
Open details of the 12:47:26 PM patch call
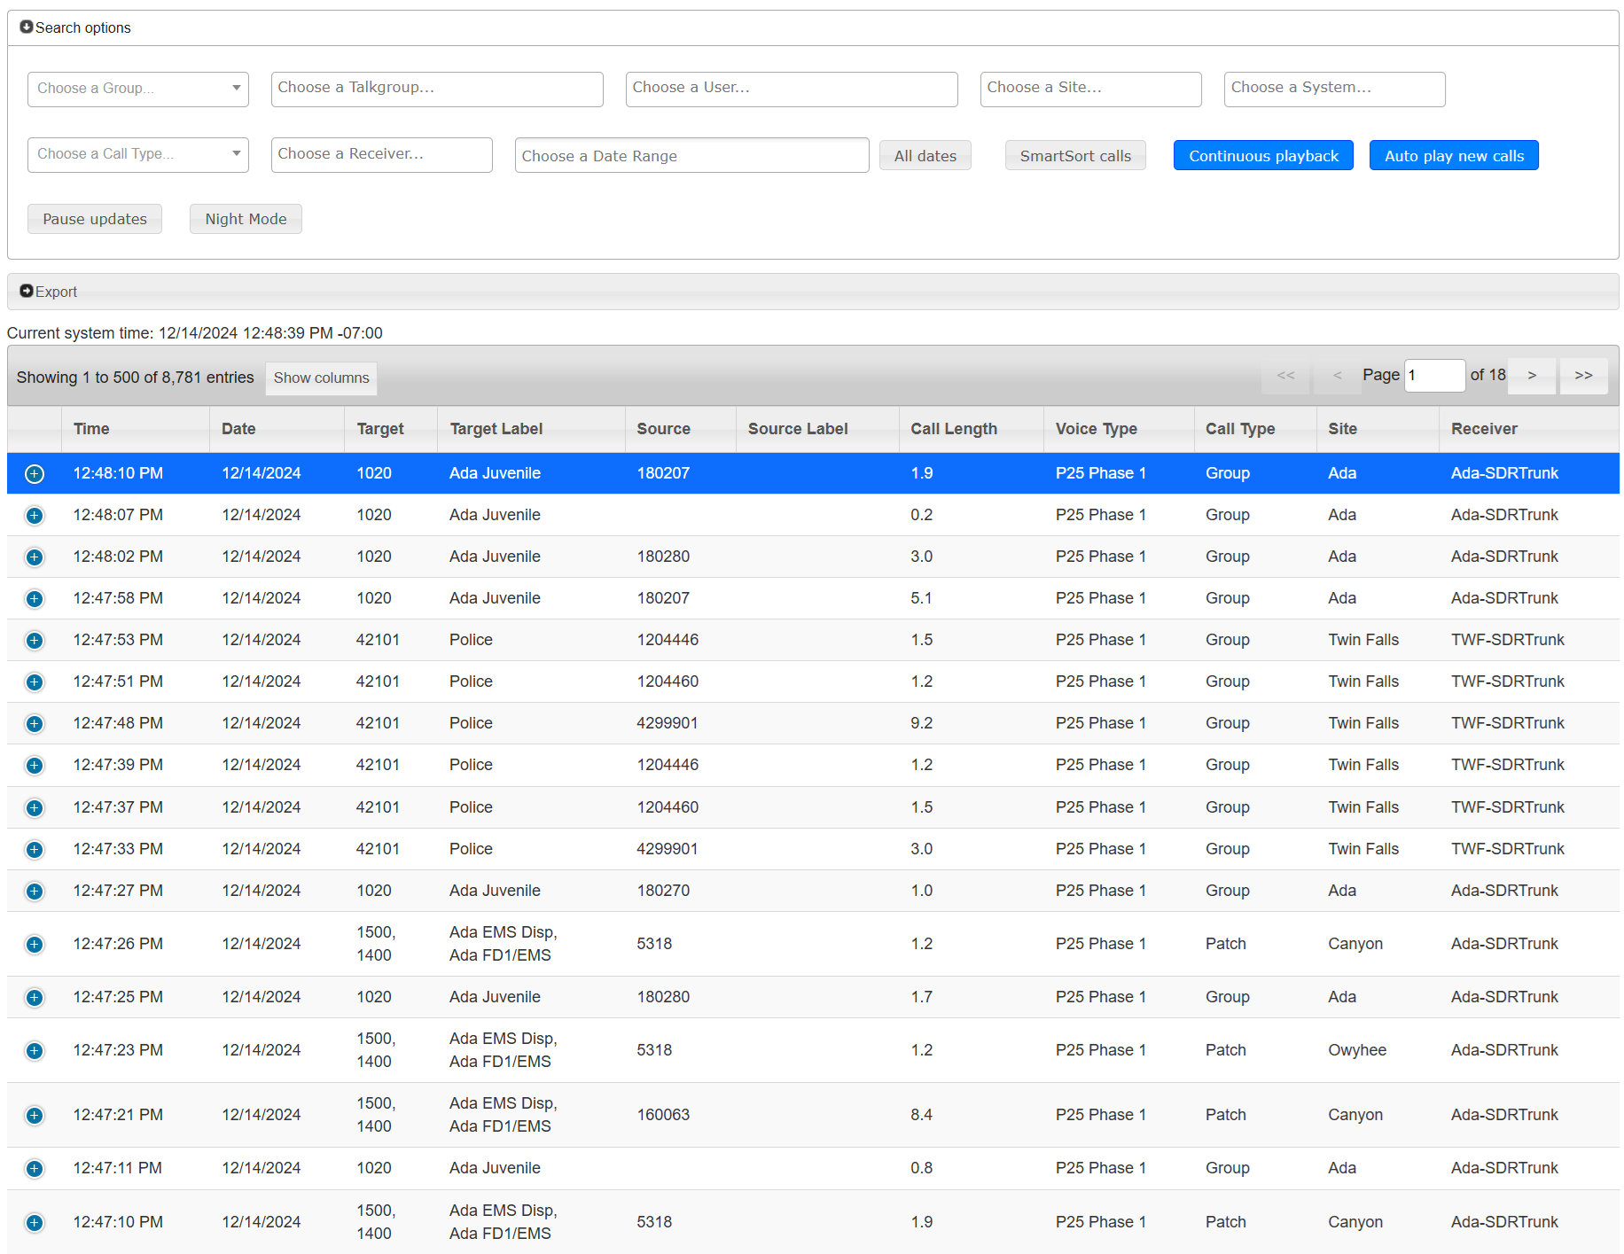(35, 944)
